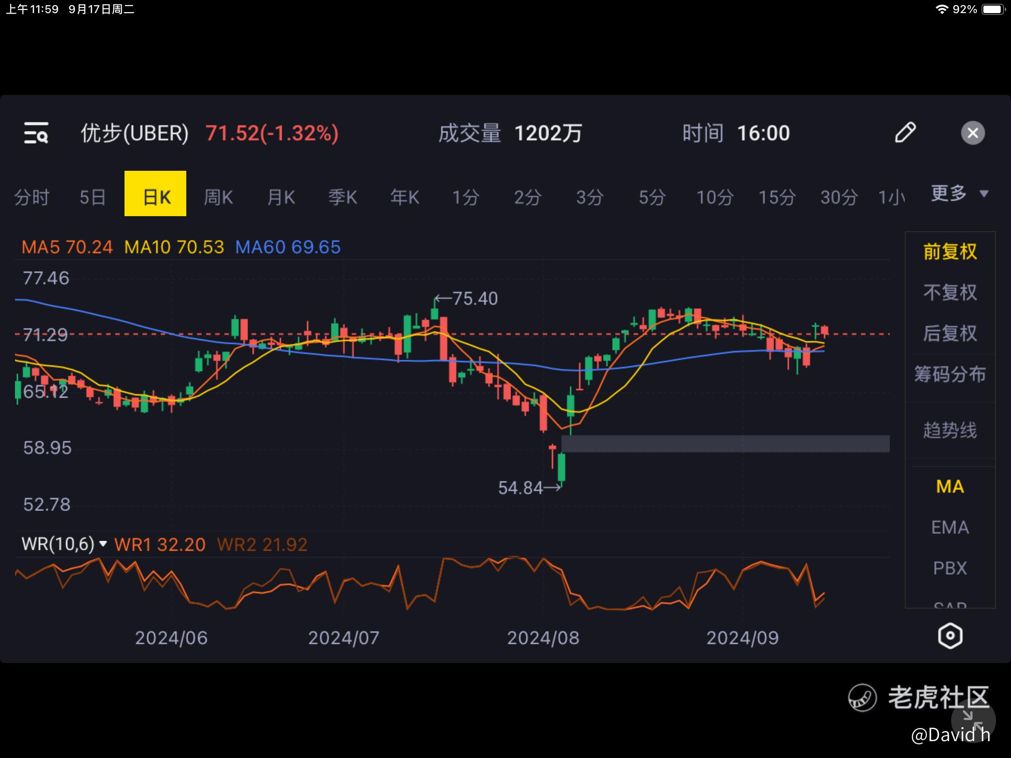Screen dimensions: 1011x758
Task: Tap the 优步(UBER) stock name
Action: pos(135,133)
